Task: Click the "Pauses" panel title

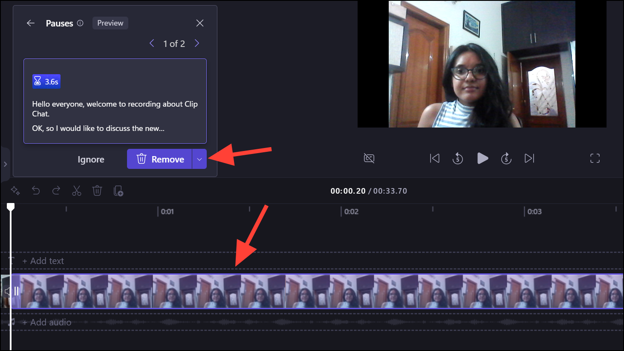Action: pos(60,23)
